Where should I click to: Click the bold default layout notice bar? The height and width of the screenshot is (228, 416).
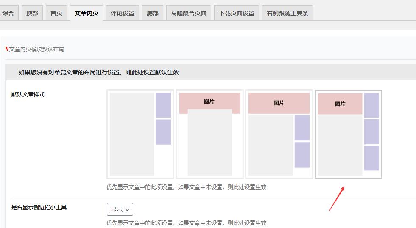pos(99,72)
